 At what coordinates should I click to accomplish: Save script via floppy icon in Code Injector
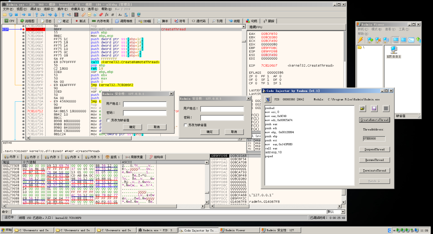(x=374, y=109)
